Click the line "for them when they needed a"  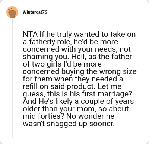[73, 79]
